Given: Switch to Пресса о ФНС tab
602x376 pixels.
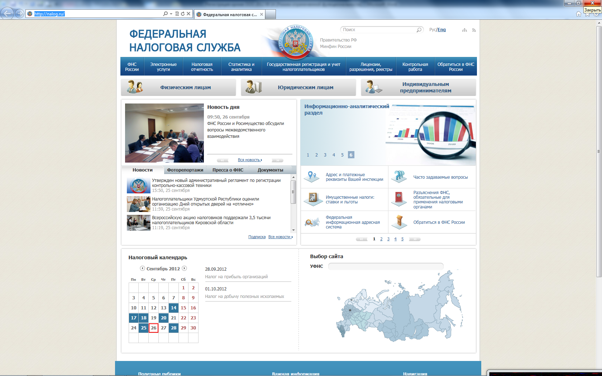Looking at the screenshot, I should pyautogui.click(x=228, y=170).
